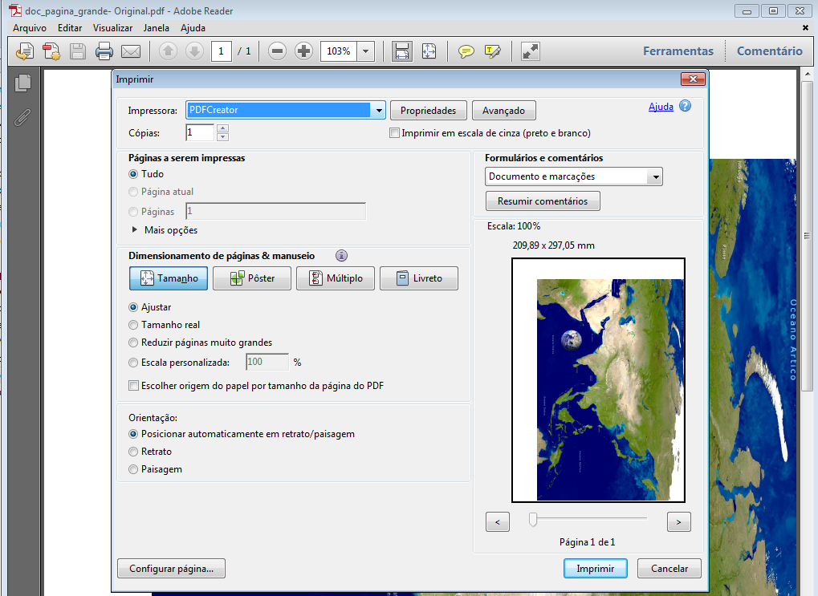The height and width of the screenshot is (596, 818).
Task: Open the attachments paperclip panel
Action: (x=22, y=117)
